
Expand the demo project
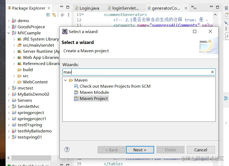(9, 21)
